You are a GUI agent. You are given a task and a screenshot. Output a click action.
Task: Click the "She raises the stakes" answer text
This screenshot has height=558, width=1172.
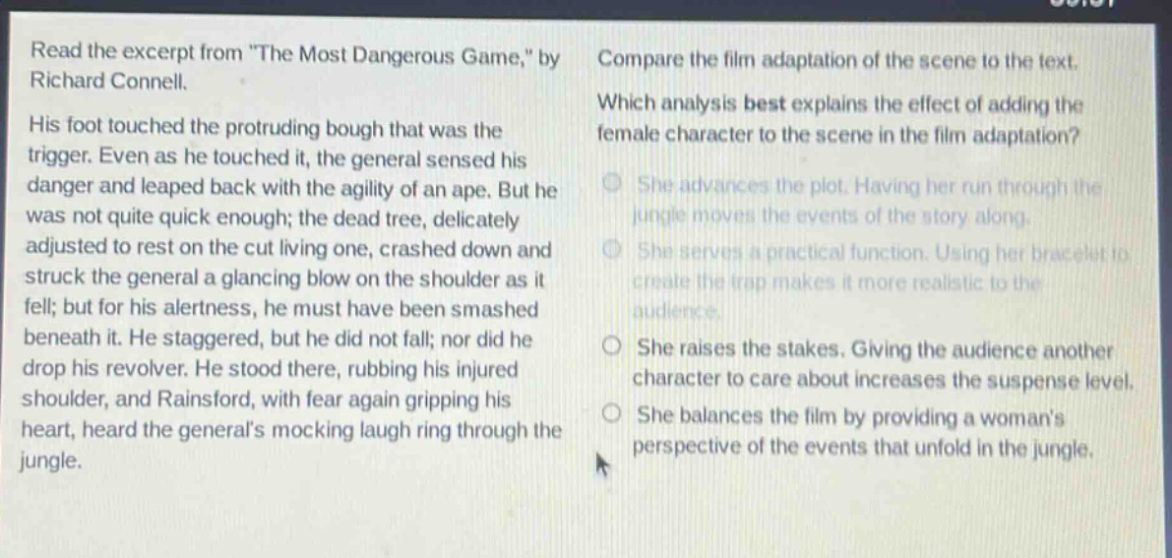883,364
